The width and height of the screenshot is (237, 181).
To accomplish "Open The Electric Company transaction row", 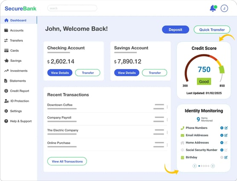I will click(x=107, y=132).
